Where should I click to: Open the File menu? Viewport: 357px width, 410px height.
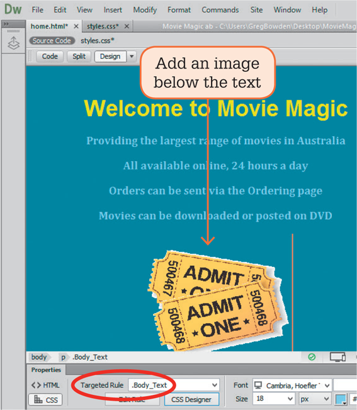coord(37,10)
